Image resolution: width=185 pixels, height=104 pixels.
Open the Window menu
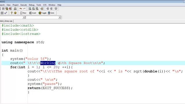tap(52, 5)
